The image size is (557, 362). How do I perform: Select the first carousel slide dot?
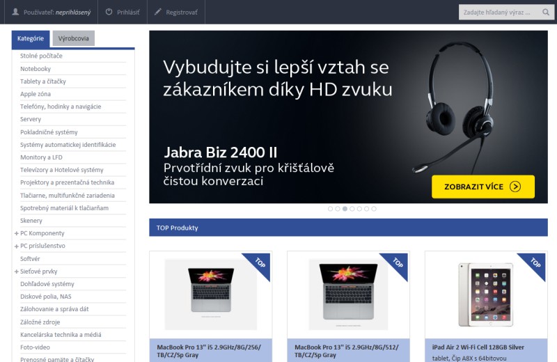(x=330, y=209)
